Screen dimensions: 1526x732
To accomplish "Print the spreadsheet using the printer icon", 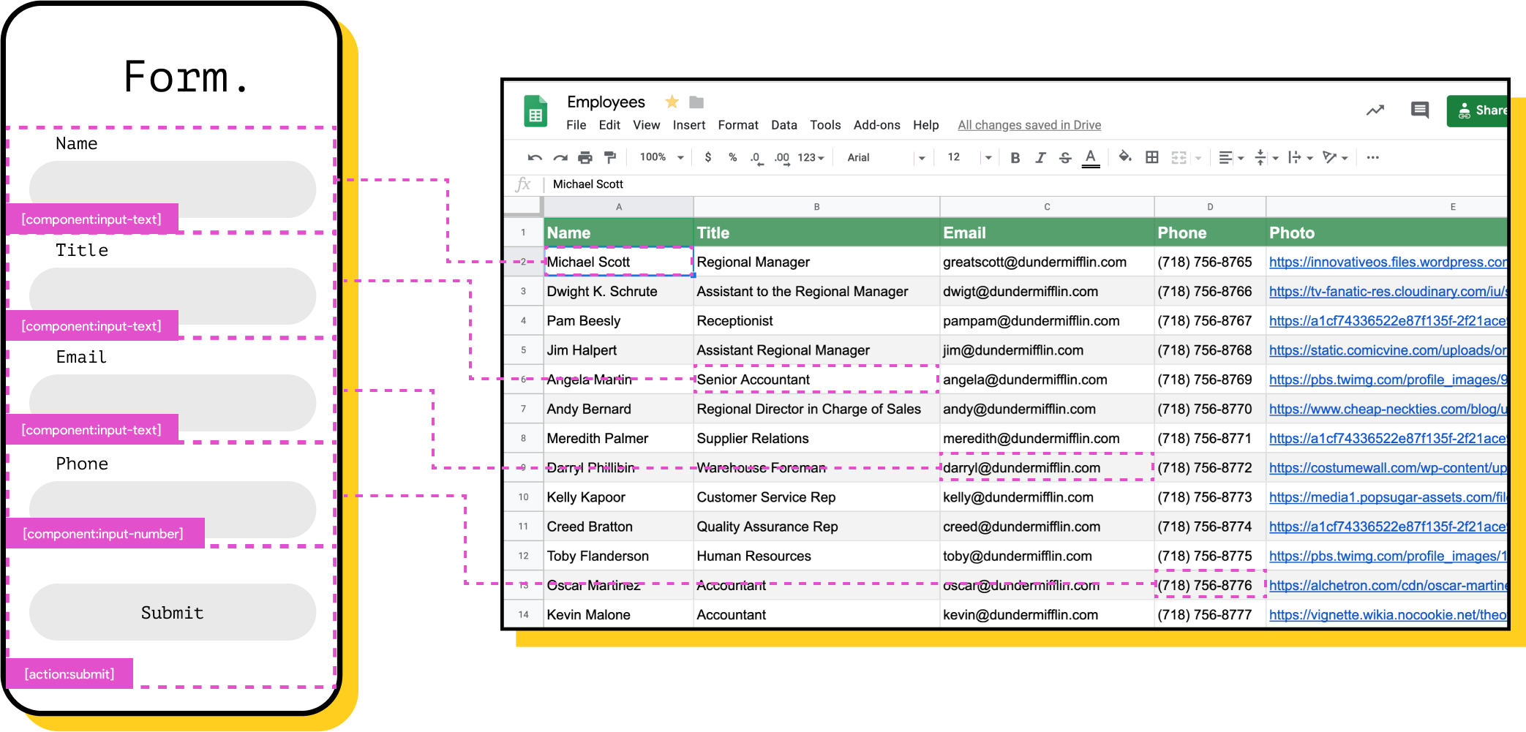I will point(585,157).
